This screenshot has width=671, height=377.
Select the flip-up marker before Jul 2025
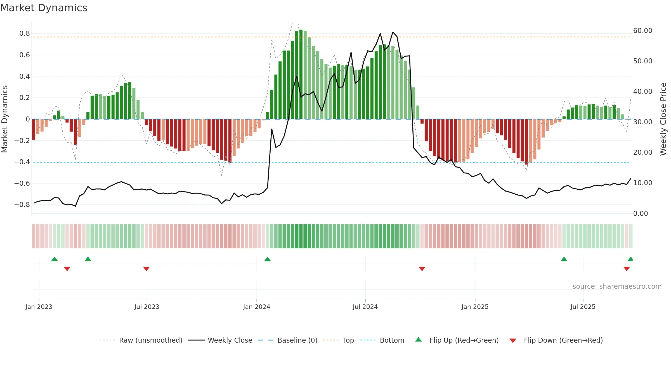pos(564,259)
